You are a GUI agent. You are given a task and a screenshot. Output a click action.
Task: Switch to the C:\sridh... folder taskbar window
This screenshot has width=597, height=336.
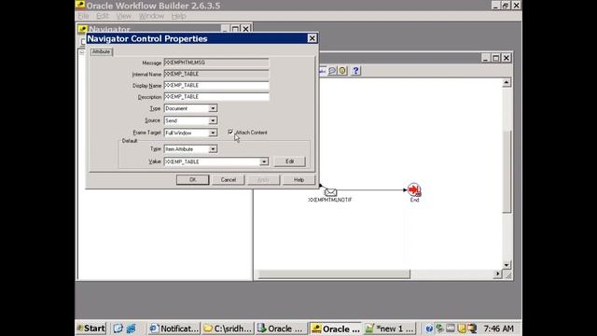(228, 329)
